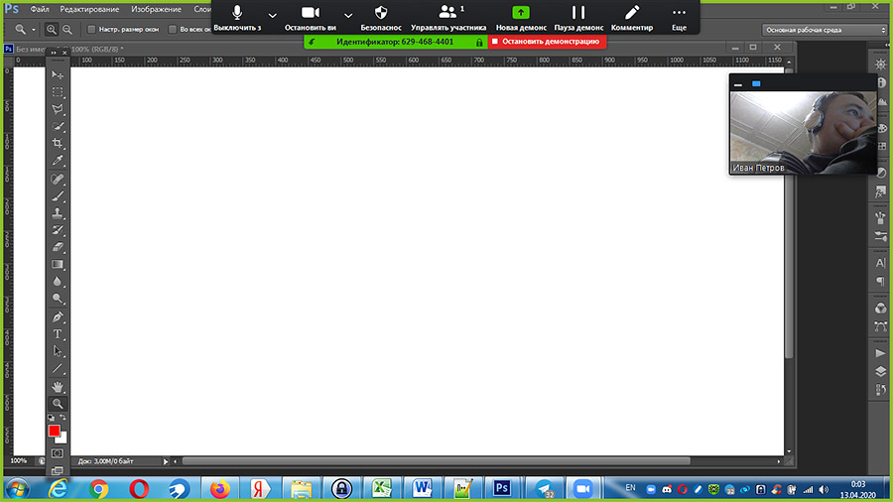Select the Hand tool

[58, 386]
